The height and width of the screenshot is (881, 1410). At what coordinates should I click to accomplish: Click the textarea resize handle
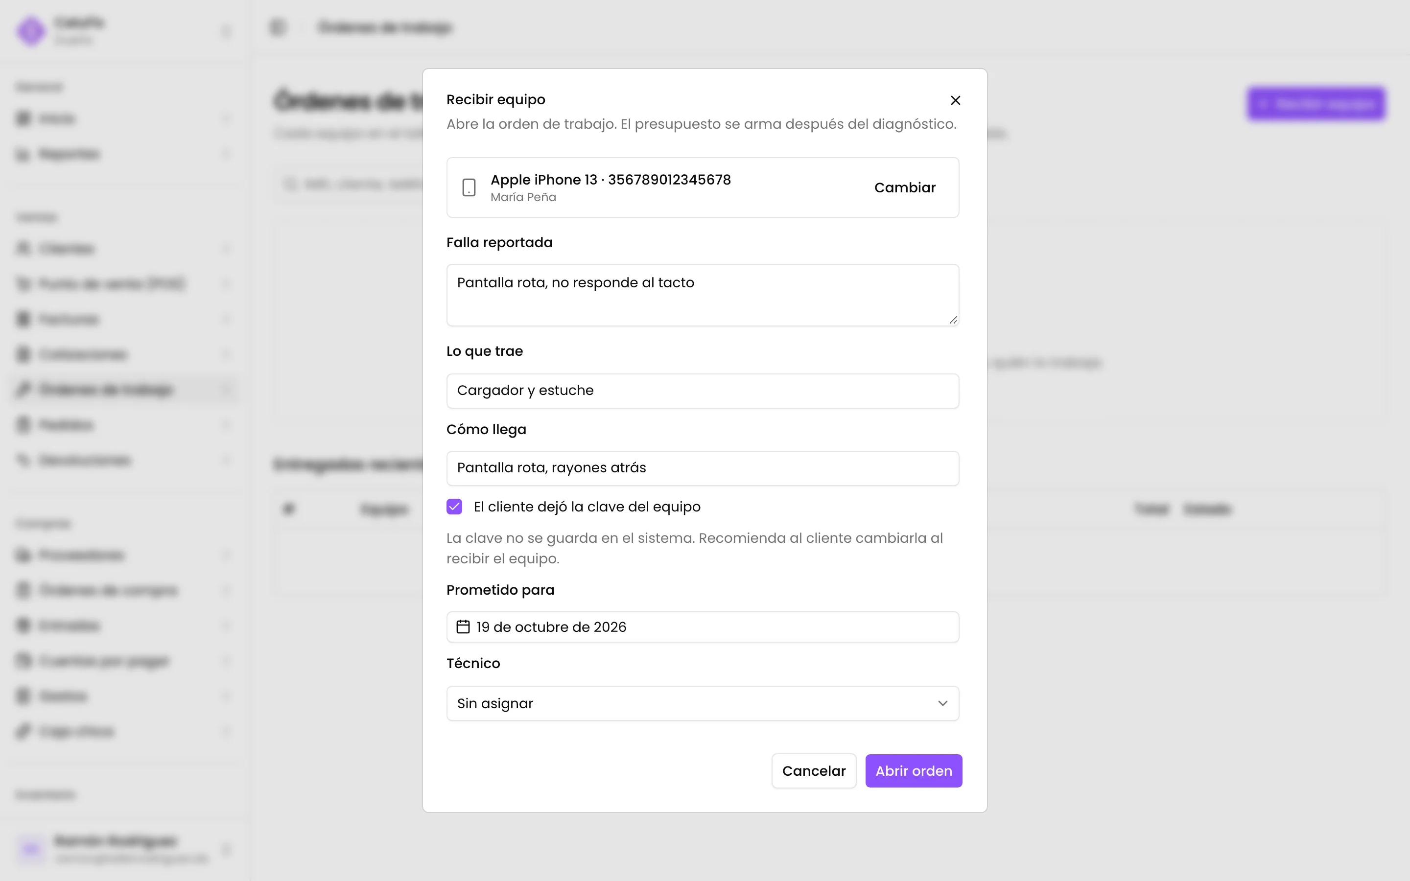coord(953,320)
